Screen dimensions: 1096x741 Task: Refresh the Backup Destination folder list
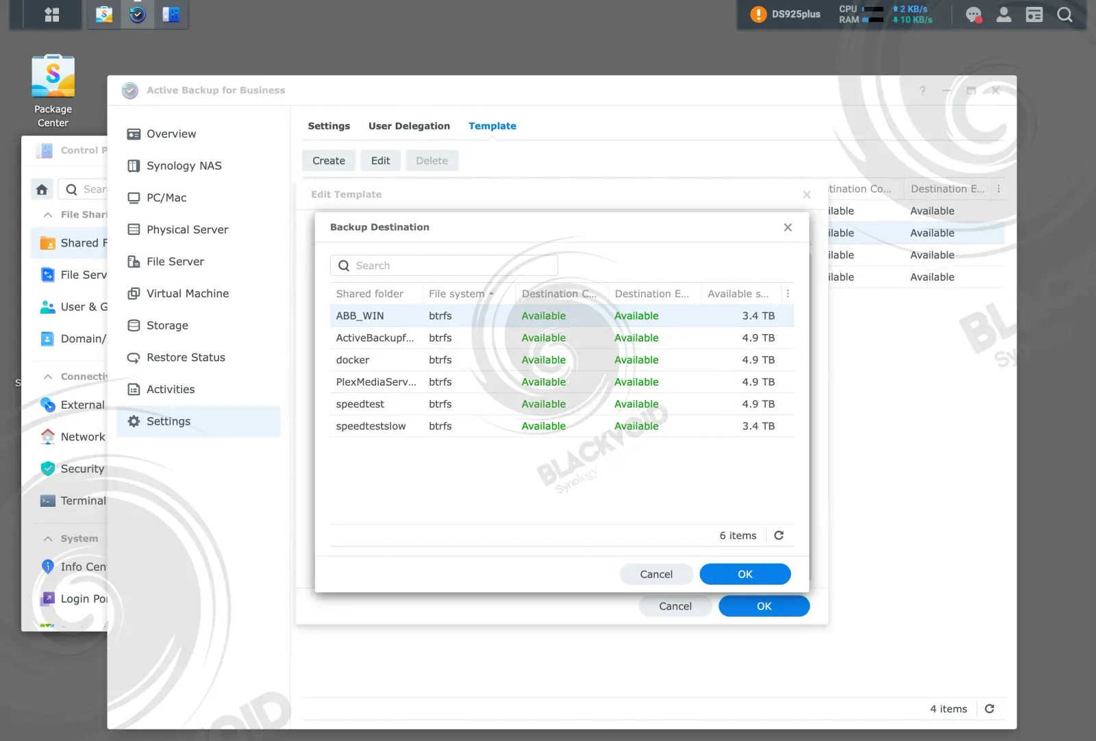[779, 536]
